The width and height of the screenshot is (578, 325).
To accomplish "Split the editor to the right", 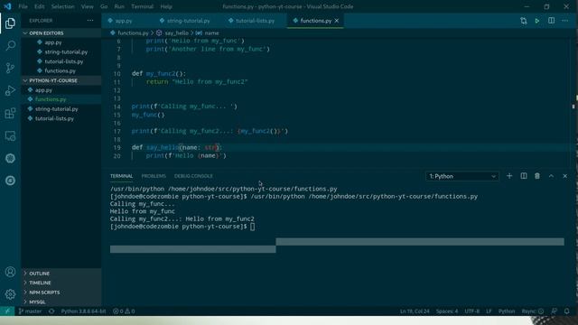I will [x=551, y=21].
